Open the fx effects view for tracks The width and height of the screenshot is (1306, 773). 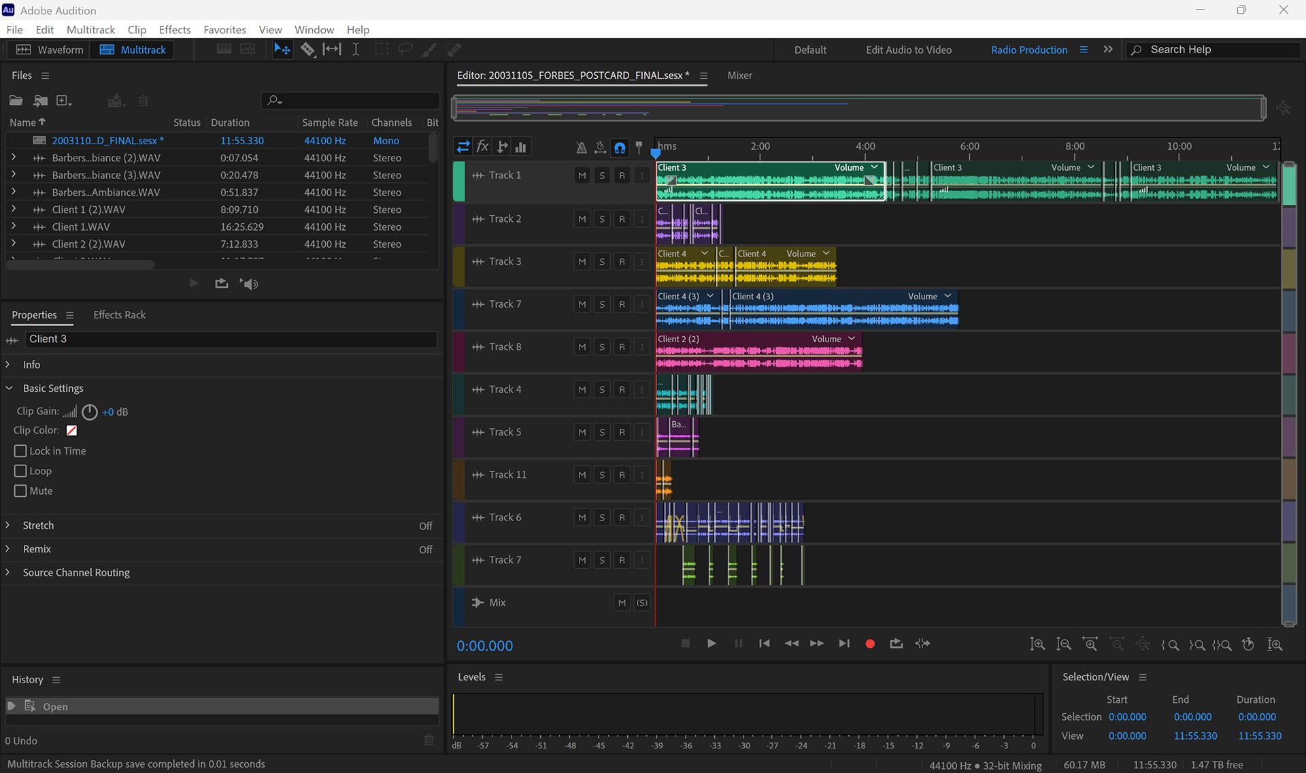(x=482, y=147)
